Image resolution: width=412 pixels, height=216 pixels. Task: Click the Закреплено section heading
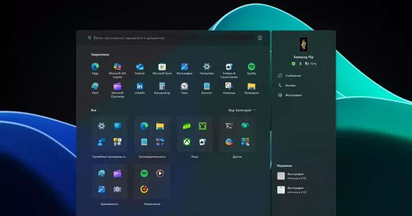pos(100,55)
